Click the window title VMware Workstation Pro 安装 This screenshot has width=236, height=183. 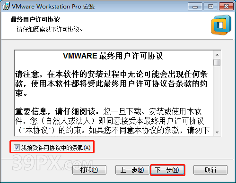tap(53, 7)
